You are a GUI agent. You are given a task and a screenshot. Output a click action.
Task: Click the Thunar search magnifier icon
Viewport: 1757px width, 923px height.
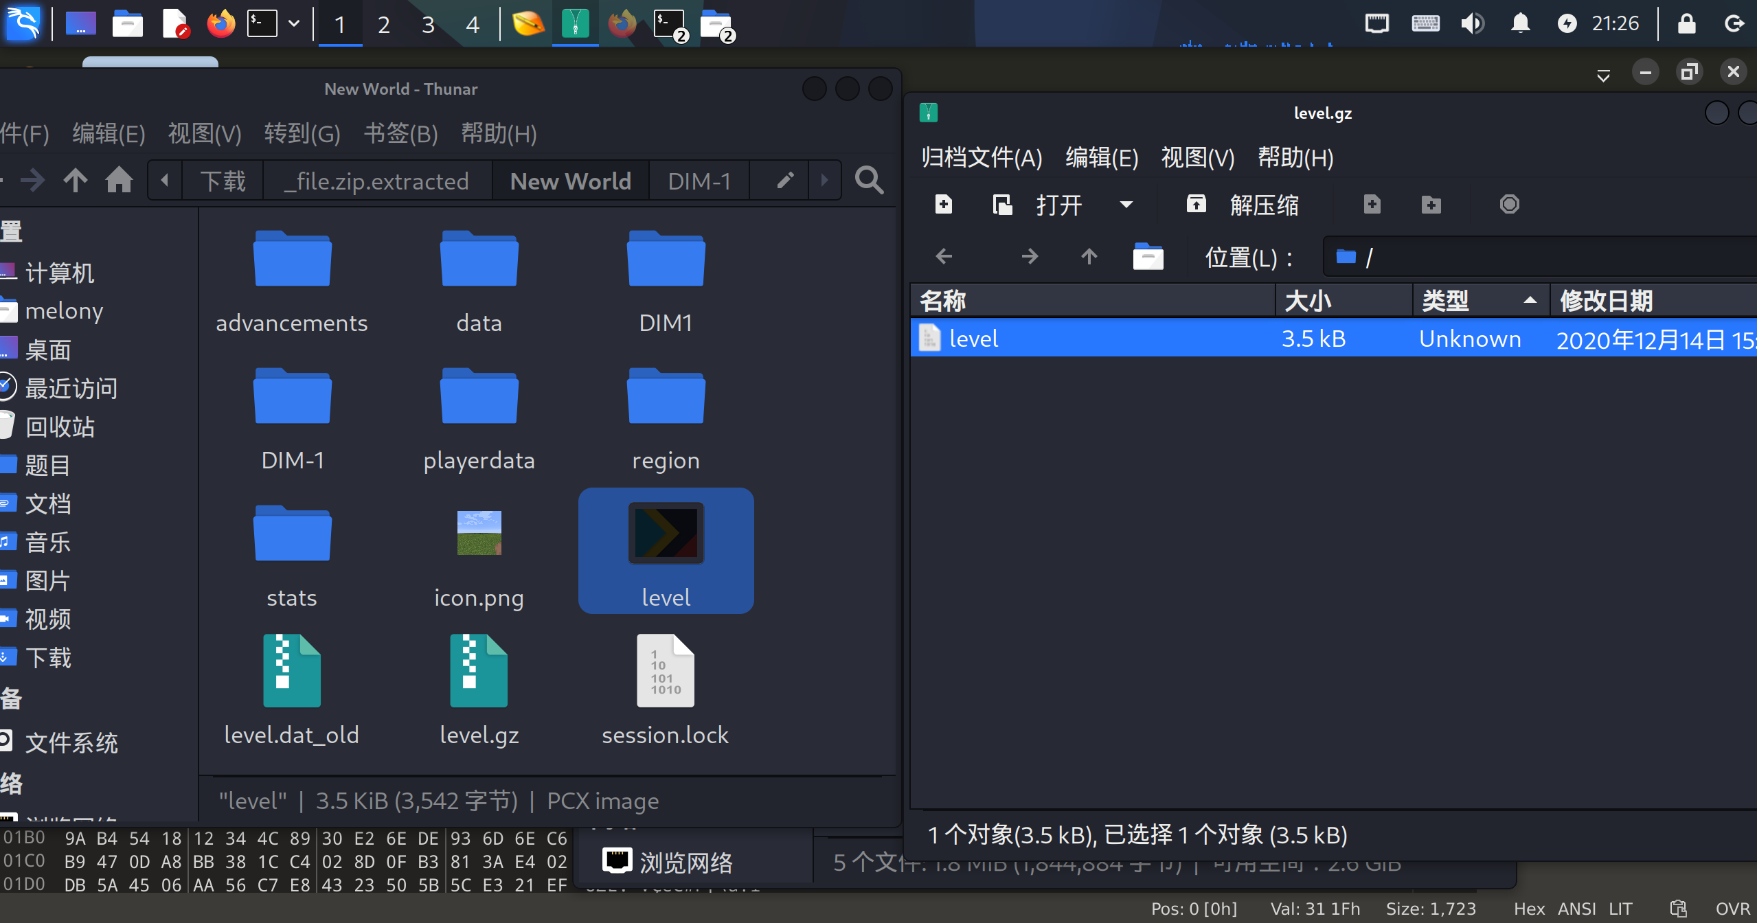tap(869, 181)
